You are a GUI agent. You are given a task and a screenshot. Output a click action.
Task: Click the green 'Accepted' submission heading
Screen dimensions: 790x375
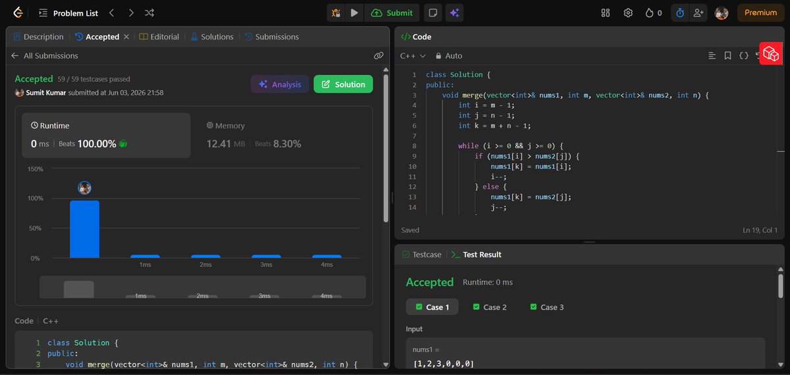click(34, 79)
